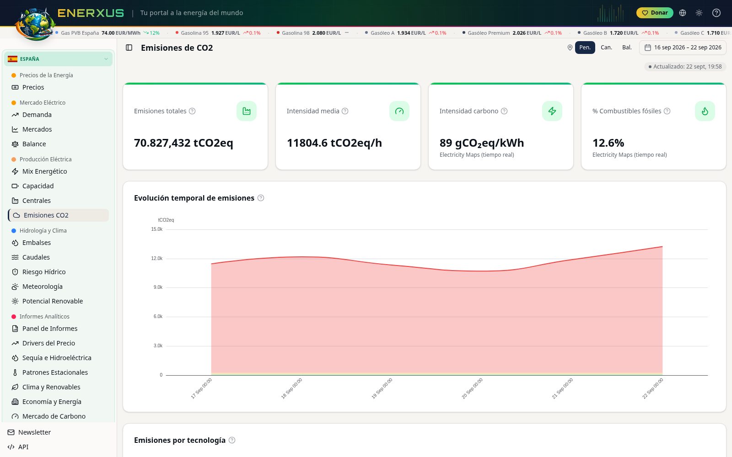
Task: Show info tooltip for % Combustibles fósiles
Action: coord(667,111)
